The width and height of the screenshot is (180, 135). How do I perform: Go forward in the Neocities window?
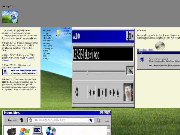click(15, 120)
